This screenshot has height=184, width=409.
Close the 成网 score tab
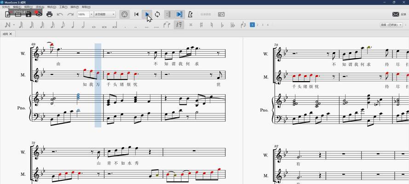11,34
